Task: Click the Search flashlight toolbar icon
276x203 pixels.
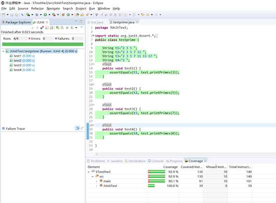Action: (x=87, y=15)
